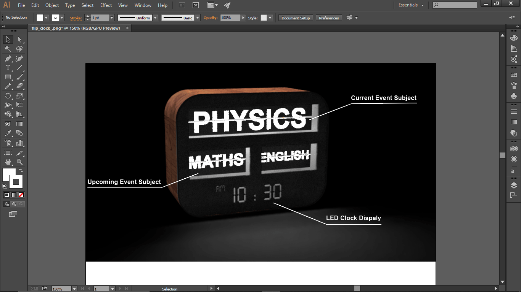Open the Basic brush definition dropdown
The width and height of the screenshot is (521, 292).
pyautogui.click(x=198, y=18)
